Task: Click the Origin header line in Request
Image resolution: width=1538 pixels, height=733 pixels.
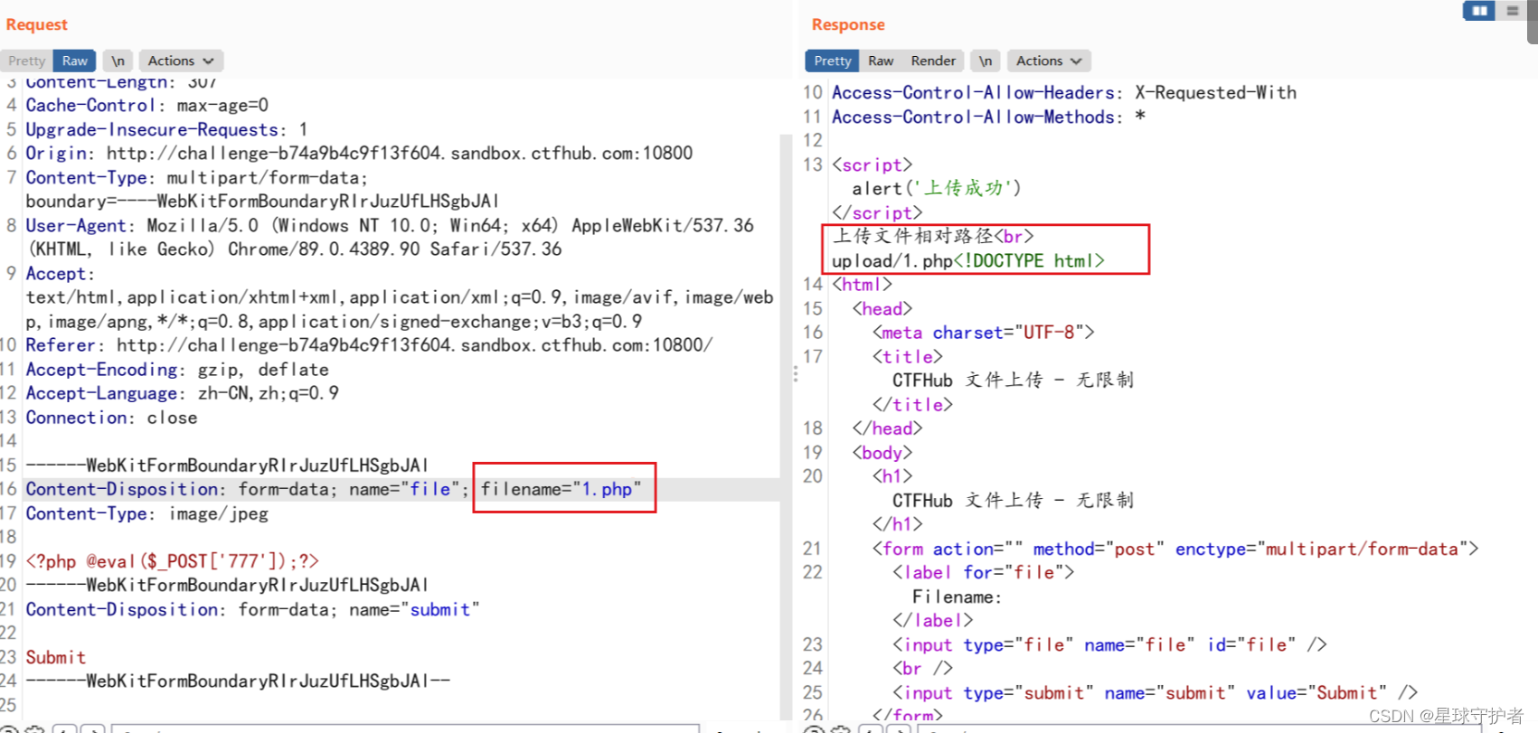Action: pyautogui.click(x=359, y=154)
